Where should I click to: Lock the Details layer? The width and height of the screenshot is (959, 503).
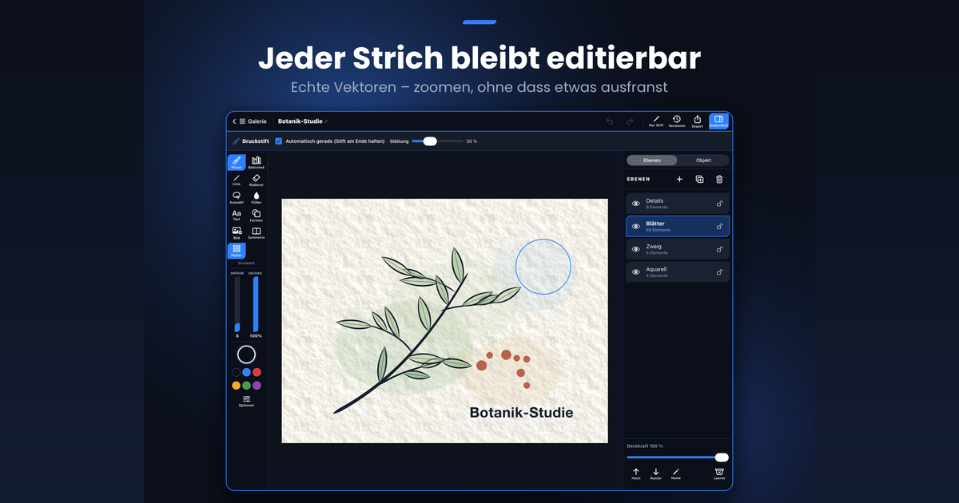720,204
